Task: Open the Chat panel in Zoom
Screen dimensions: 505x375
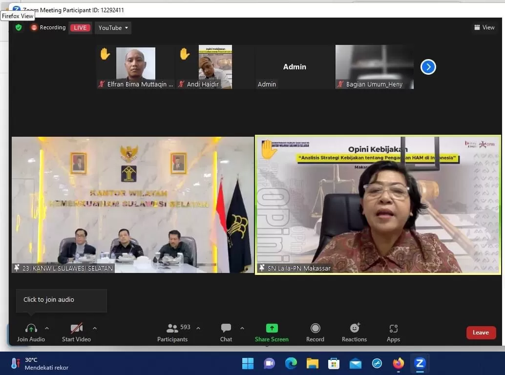Action: point(226,332)
